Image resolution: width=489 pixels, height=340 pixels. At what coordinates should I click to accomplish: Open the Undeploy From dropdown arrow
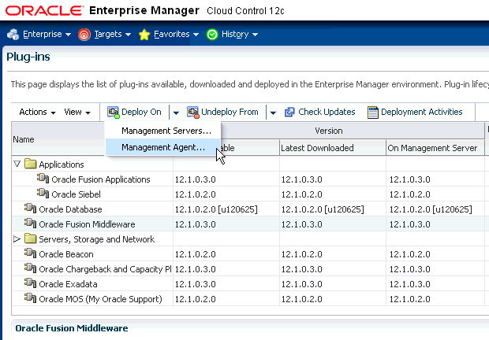point(273,113)
